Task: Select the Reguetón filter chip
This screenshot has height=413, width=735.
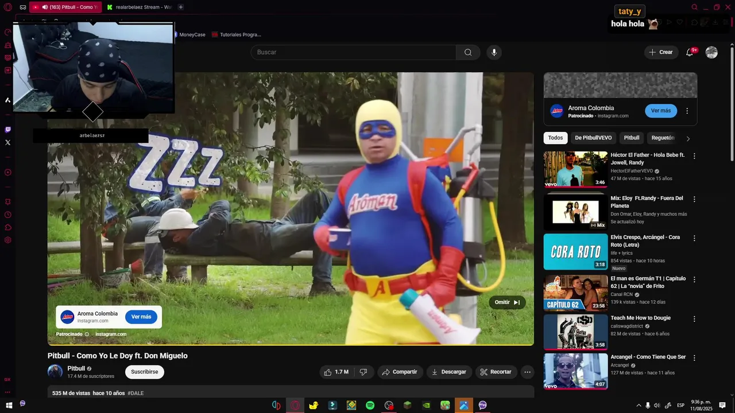Action: [663, 138]
